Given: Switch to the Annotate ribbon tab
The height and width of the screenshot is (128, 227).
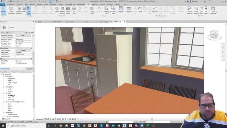Looking at the screenshot, I should (x=53, y=5).
